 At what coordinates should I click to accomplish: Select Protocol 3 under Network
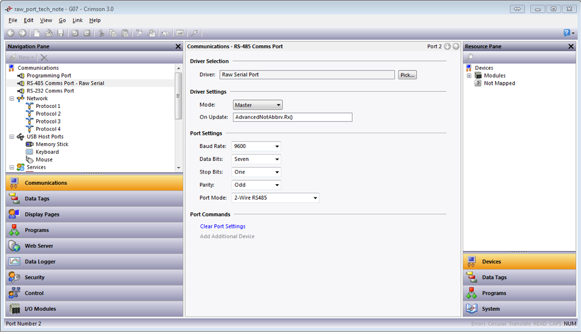click(48, 122)
